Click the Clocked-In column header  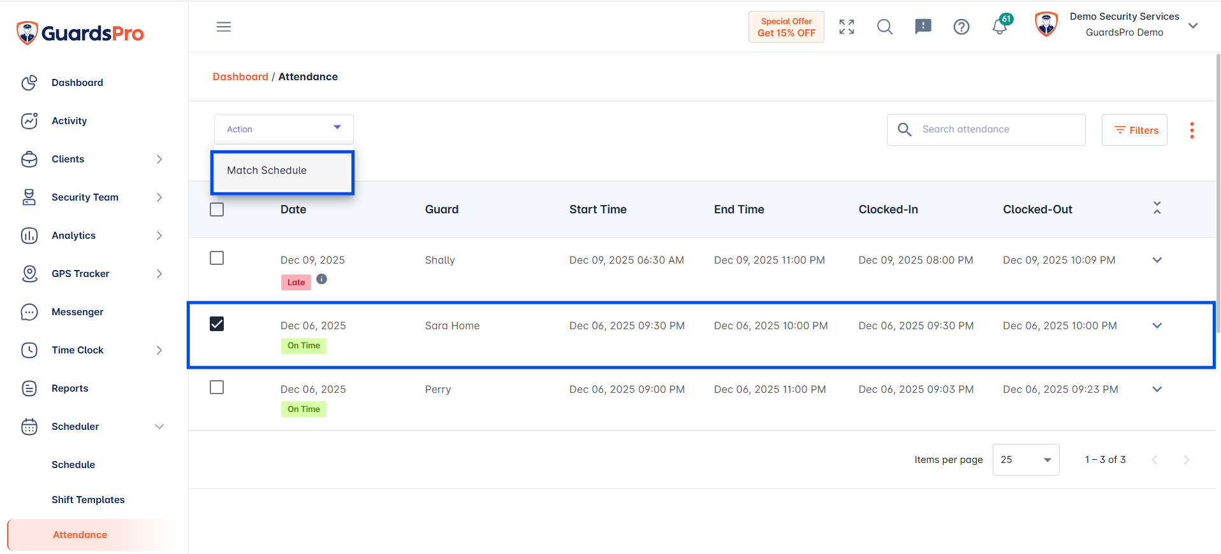[888, 210]
